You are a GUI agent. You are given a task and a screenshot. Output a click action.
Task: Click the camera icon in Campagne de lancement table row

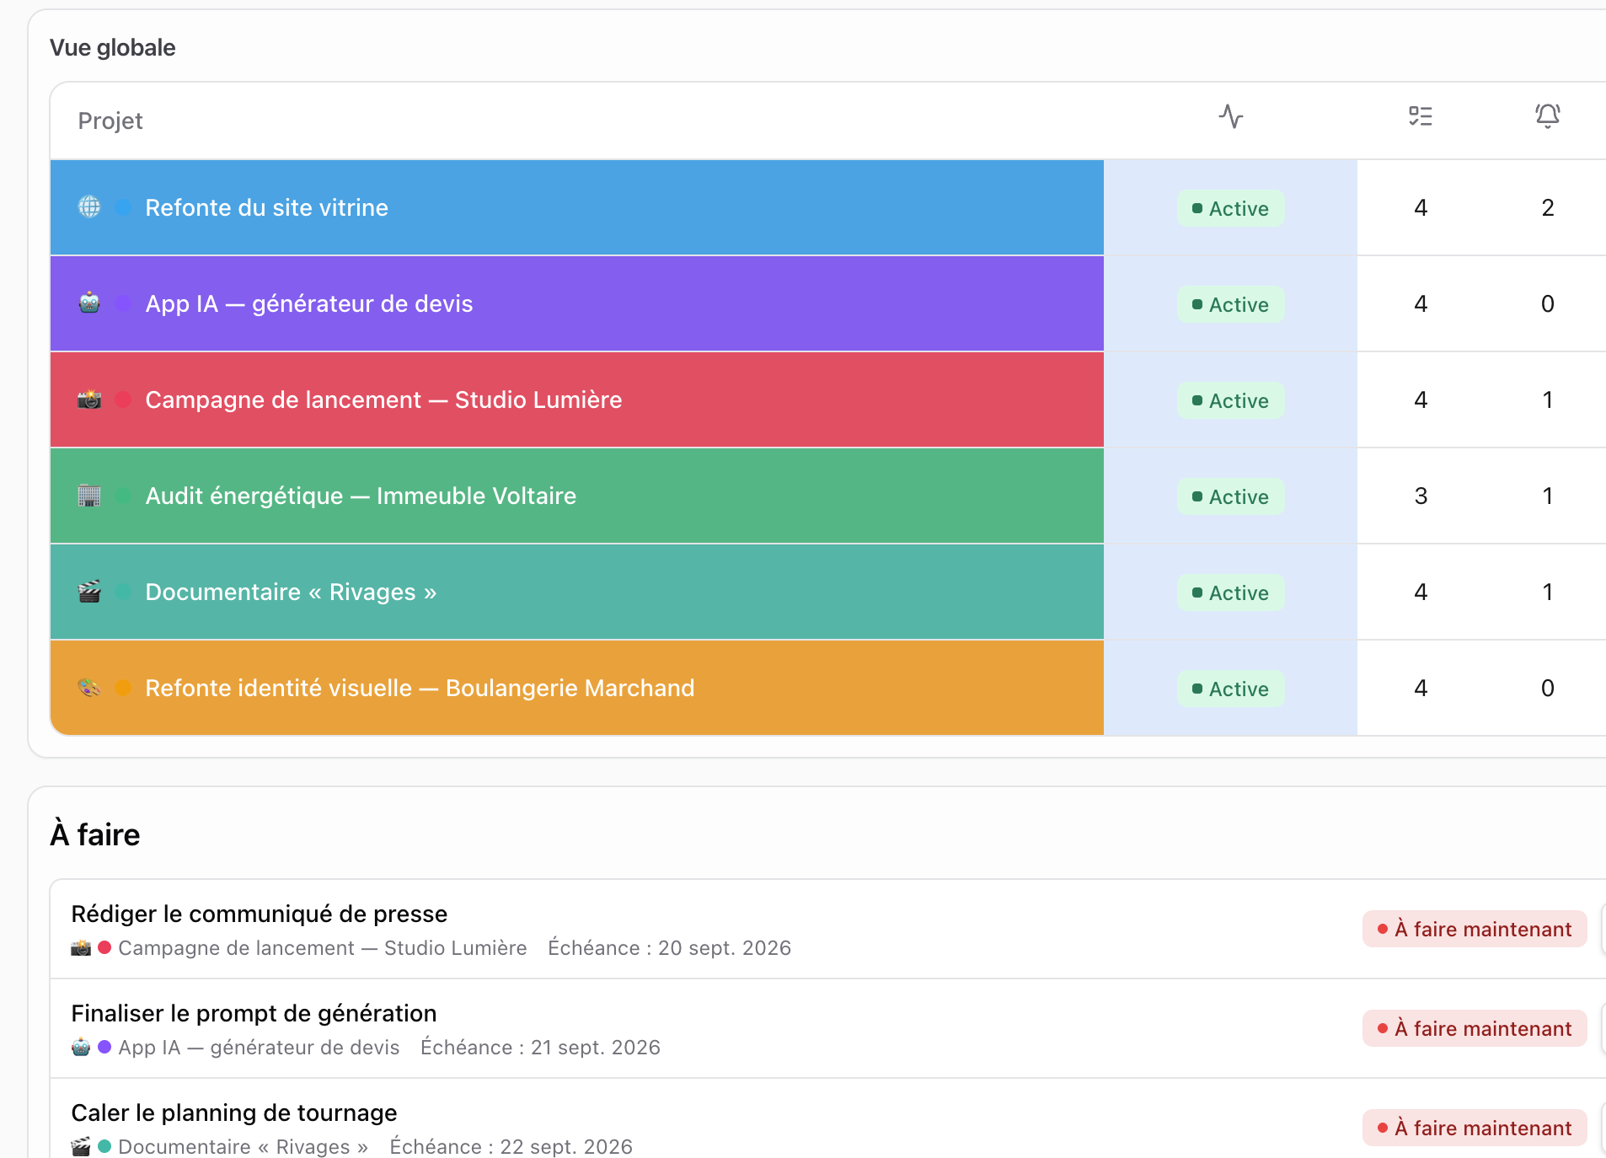point(89,399)
